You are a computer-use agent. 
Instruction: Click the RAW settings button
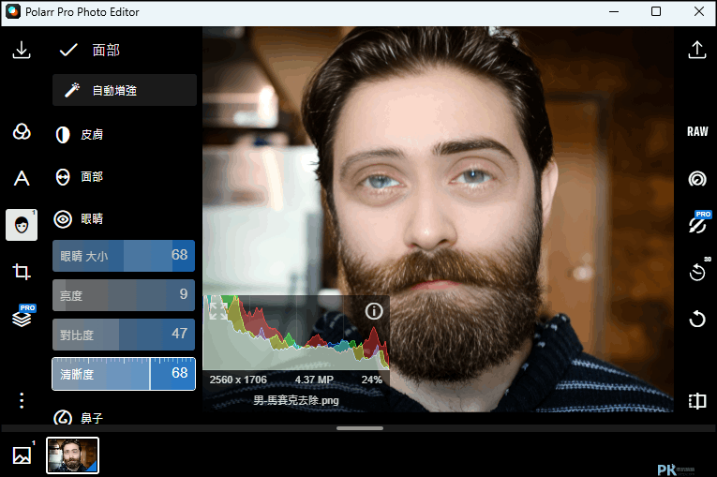pos(697,132)
